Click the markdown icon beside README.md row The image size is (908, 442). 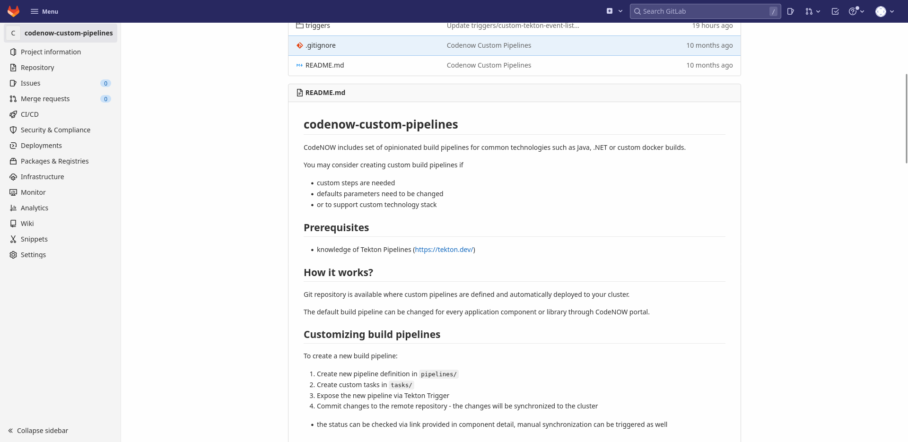point(299,65)
